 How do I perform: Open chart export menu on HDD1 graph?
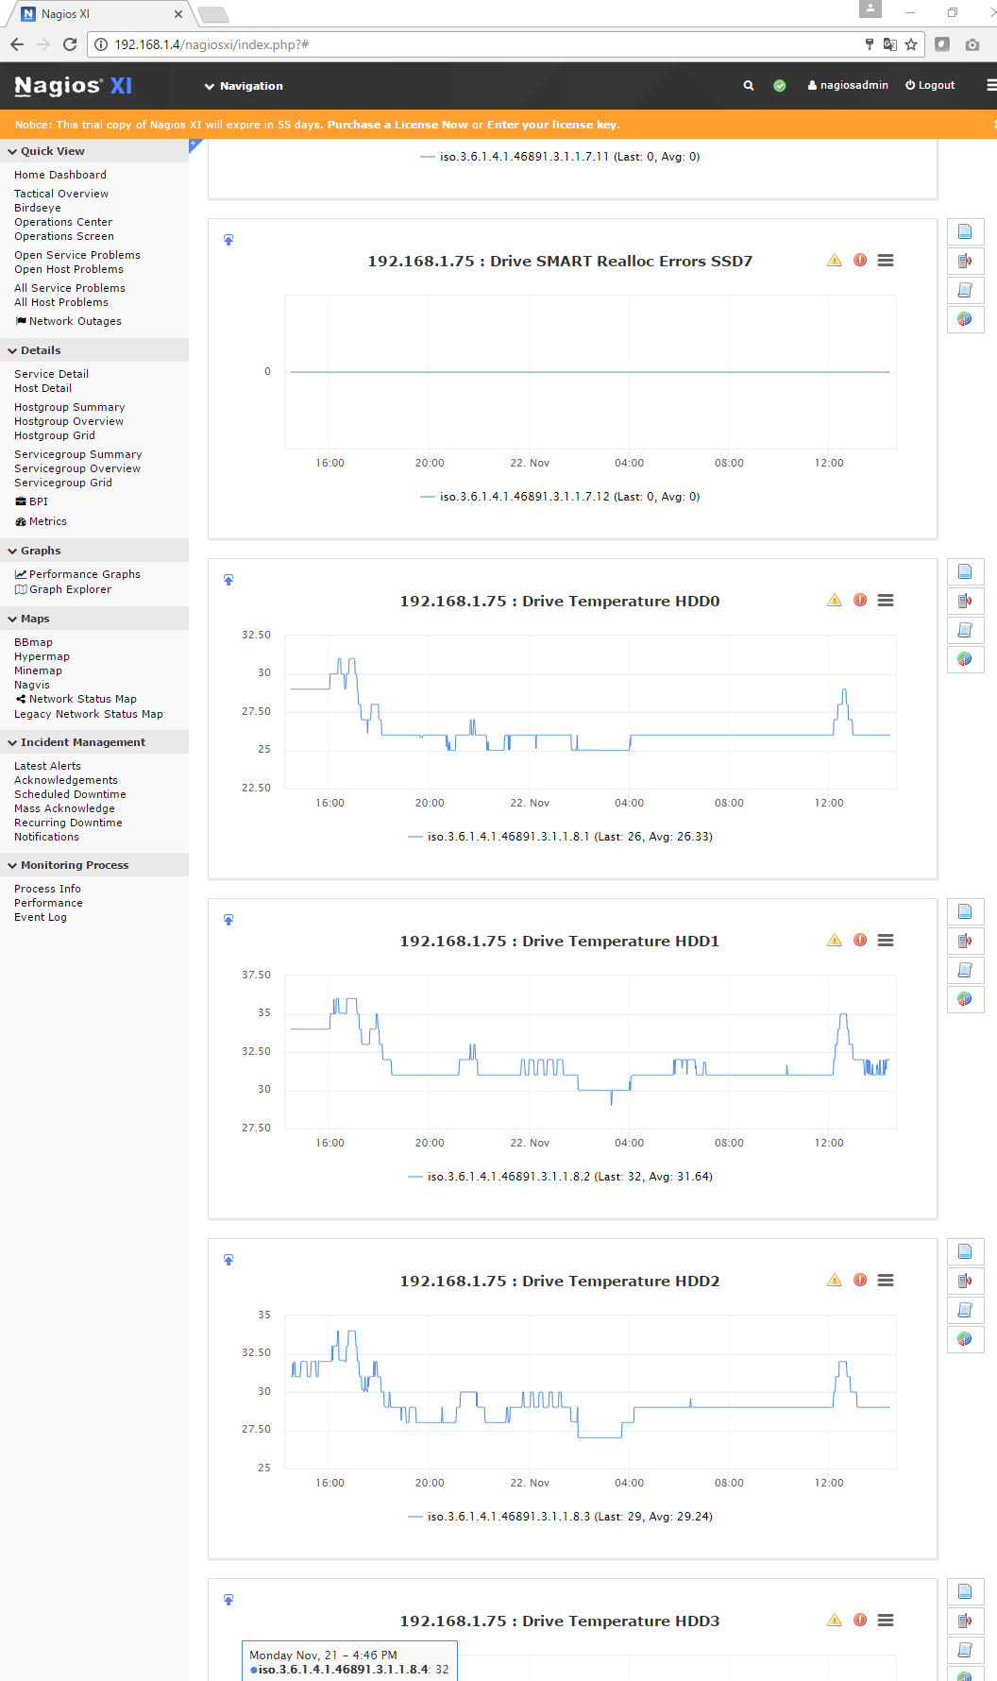[886, 941]
